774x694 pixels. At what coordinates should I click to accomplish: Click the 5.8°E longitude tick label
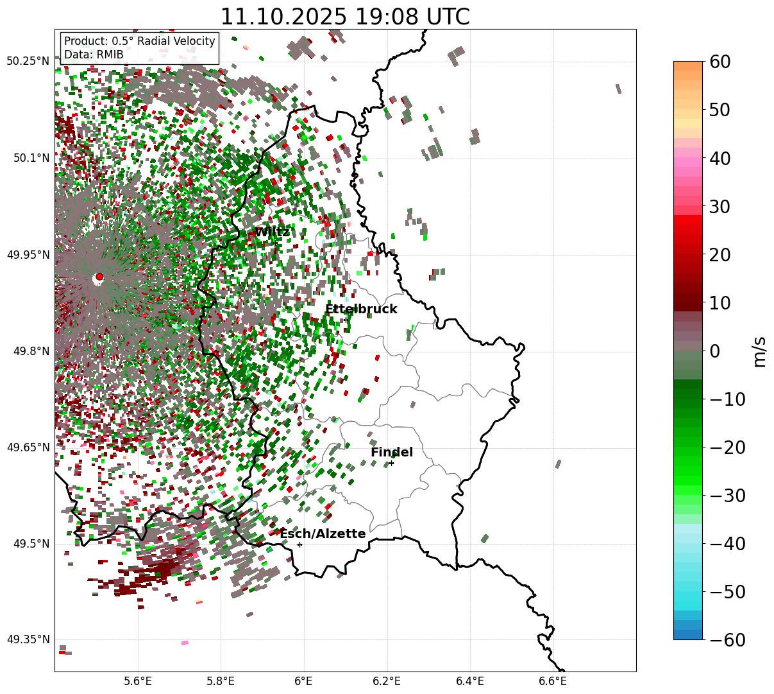(x=221, y=682)
